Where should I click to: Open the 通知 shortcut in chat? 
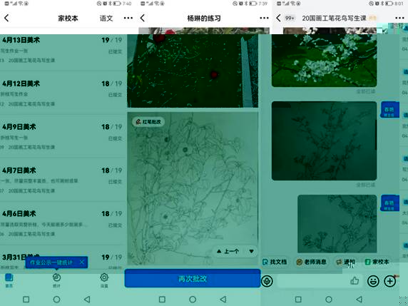345,262
